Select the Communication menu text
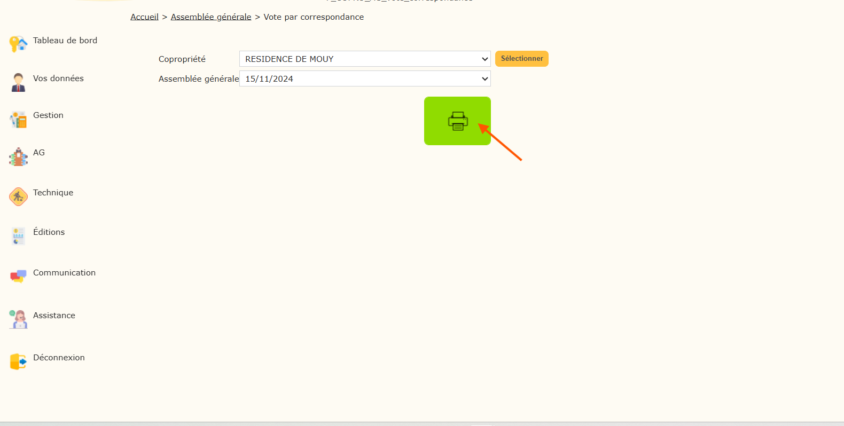844x426 pixels. pyautogui.click(x=64, y=273)
